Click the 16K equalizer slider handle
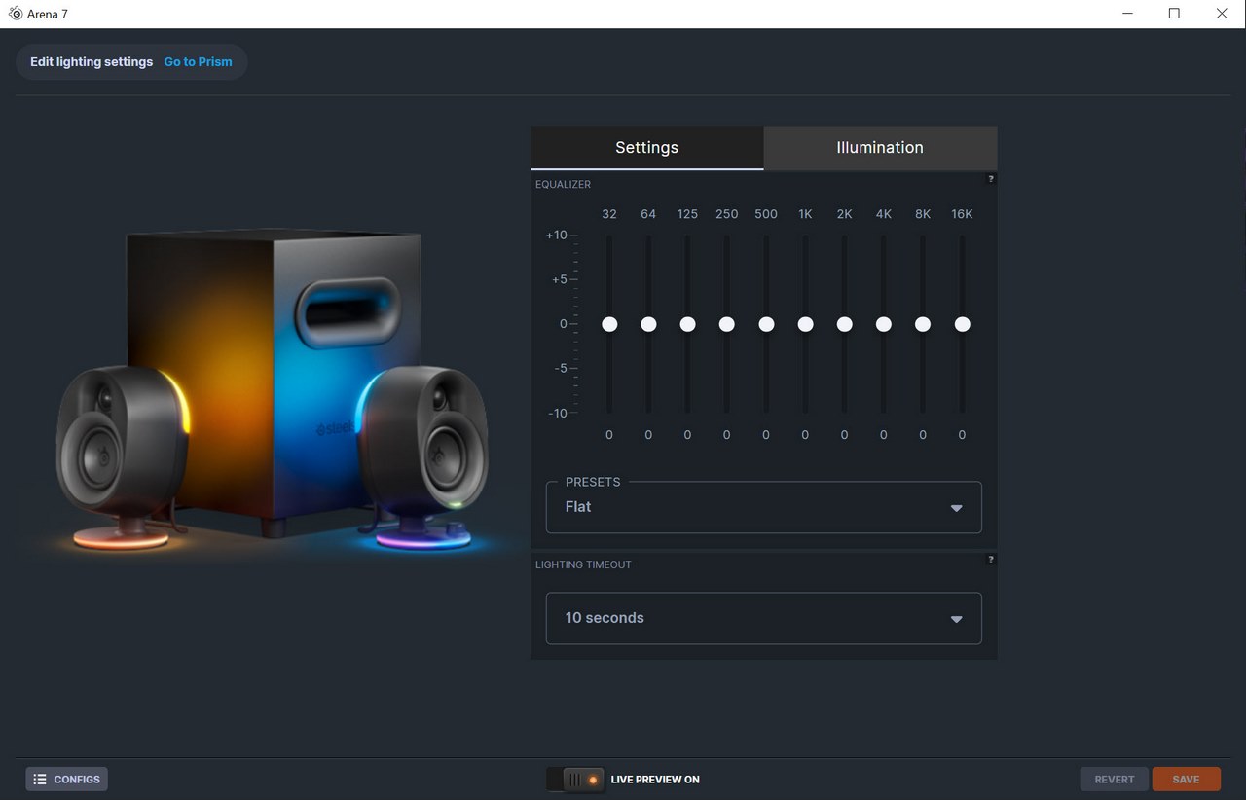1246x800 pixels. tap(962, 324)
